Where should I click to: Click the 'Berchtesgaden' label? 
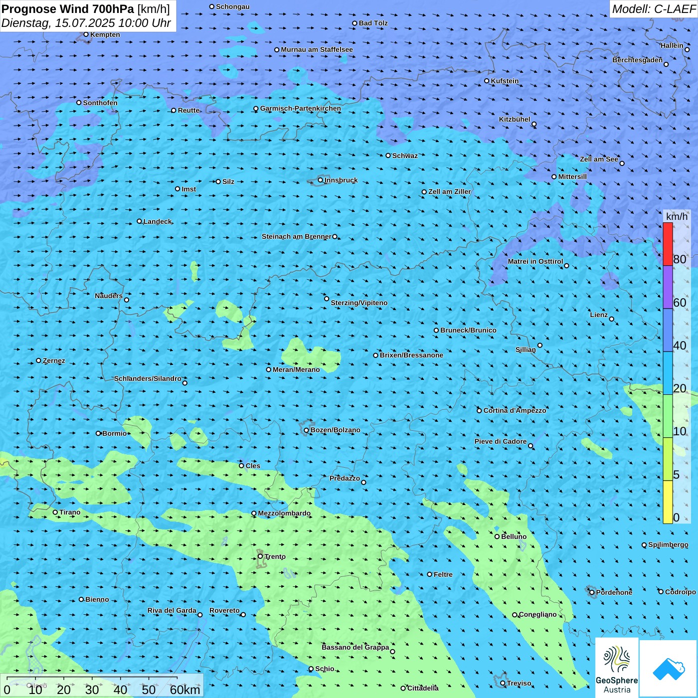coord(638,60)
